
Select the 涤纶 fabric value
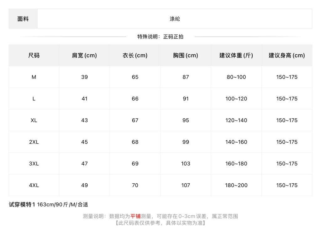point(175,19)
